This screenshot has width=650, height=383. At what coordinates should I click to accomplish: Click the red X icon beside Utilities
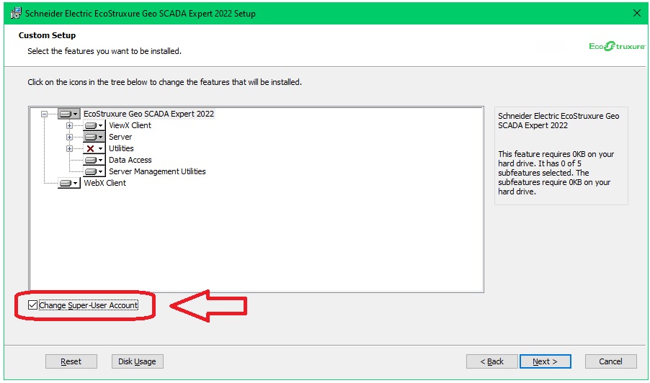pos(94,148)
